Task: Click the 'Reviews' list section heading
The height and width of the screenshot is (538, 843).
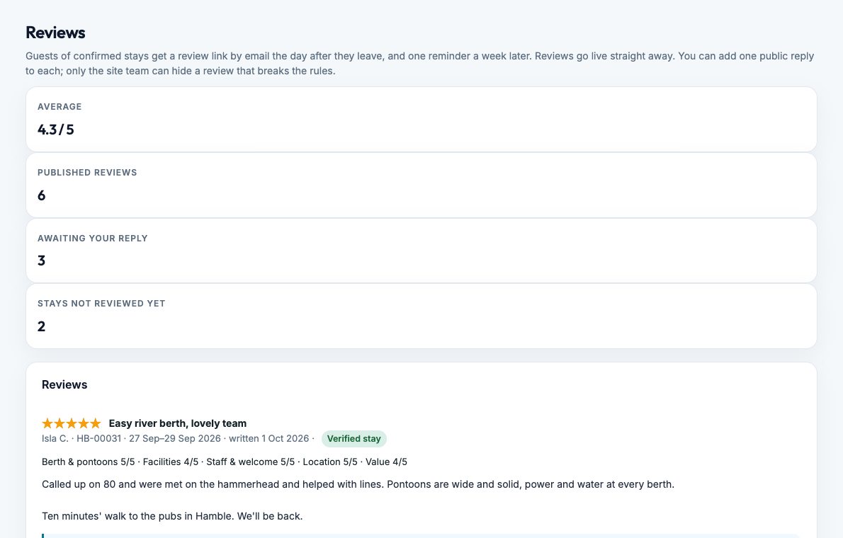Action: pyautogui.click(x=64, y=385)
